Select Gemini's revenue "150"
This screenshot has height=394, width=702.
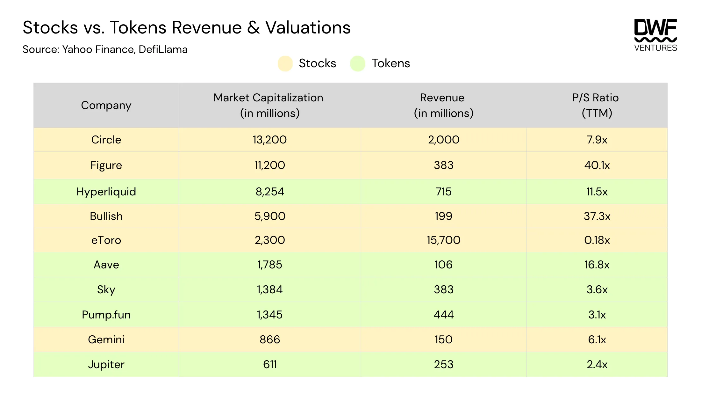(x=444, y=339)
